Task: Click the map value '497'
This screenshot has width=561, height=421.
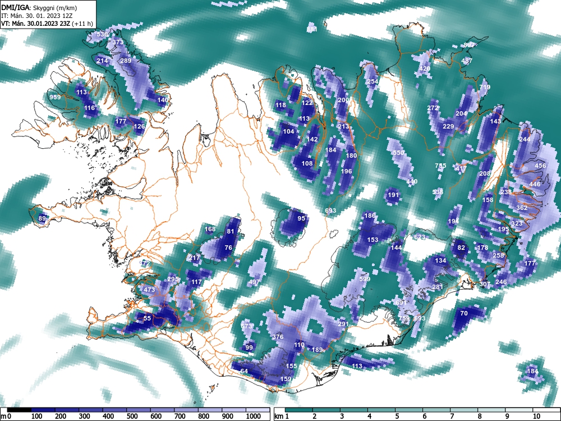Action: [254, 282]
